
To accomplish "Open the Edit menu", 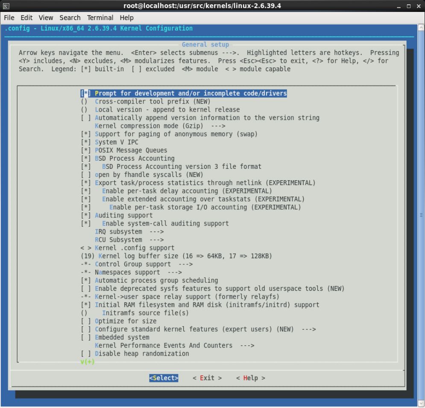I will (26, 18).
